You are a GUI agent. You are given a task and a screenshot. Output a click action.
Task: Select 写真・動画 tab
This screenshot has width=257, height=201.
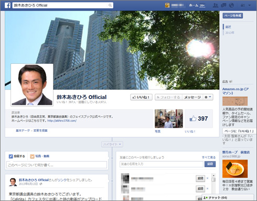click(x=40, y=157)
